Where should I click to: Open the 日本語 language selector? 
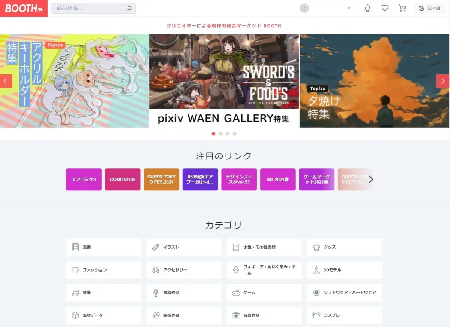pos(429,8)
